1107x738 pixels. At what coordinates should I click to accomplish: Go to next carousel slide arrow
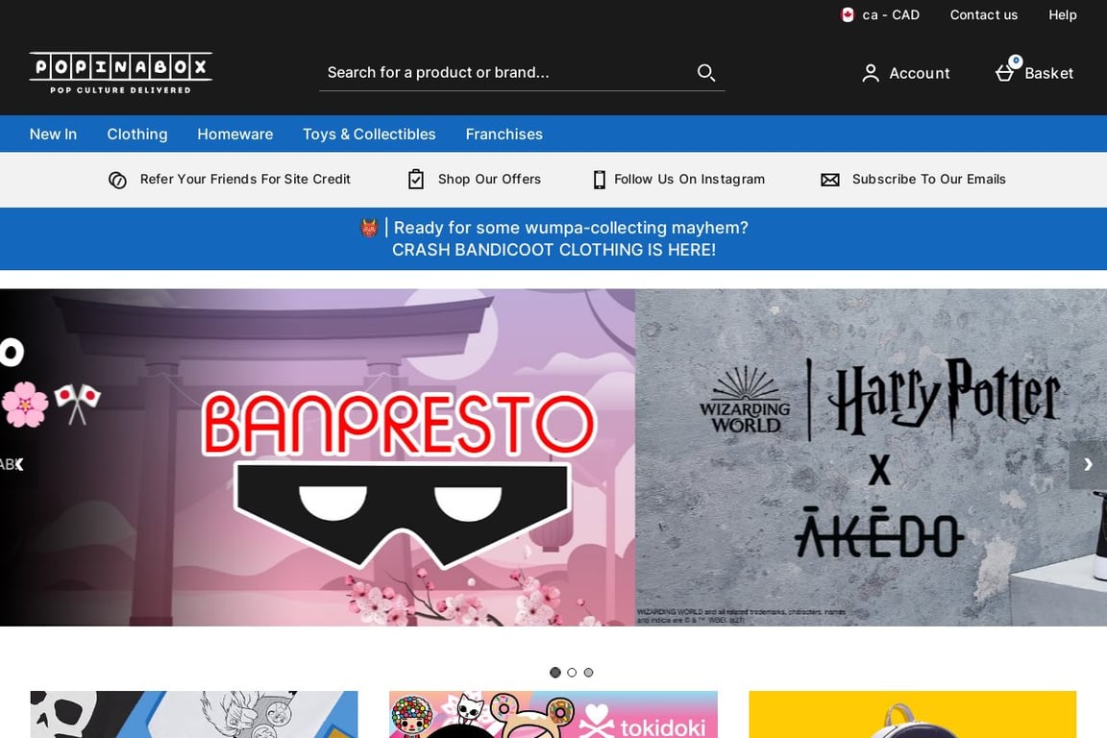[1088, 464]
